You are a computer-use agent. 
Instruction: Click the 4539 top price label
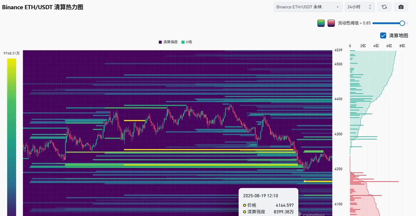click(x=338, y=50)
